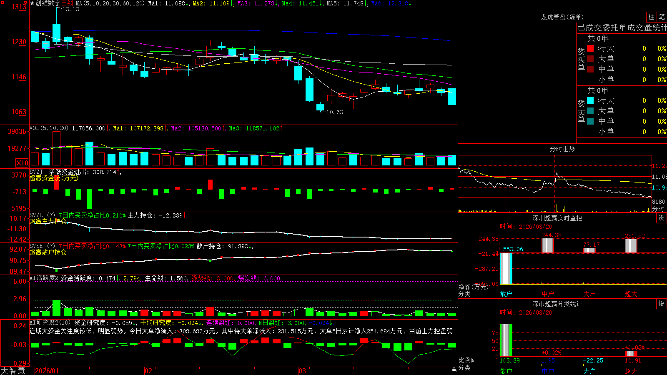Click the dark red 委买单 大单 swatch

tap(590, 59)
